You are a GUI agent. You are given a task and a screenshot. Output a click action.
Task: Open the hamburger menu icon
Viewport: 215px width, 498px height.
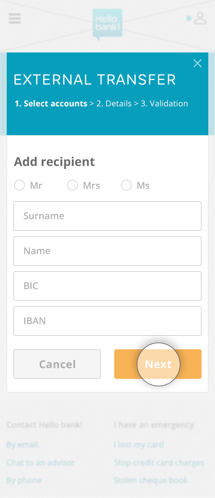point(15,19)
